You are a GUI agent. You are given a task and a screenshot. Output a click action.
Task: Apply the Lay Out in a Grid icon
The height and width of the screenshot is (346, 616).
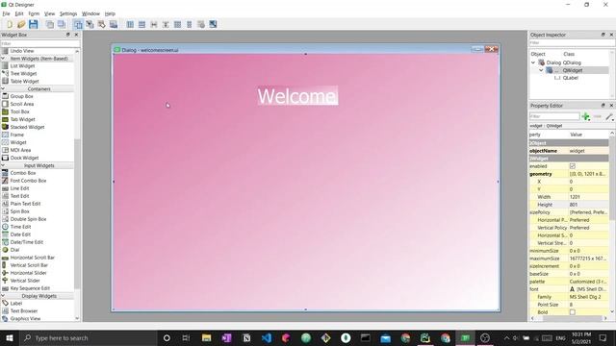(x=177, y=24)
